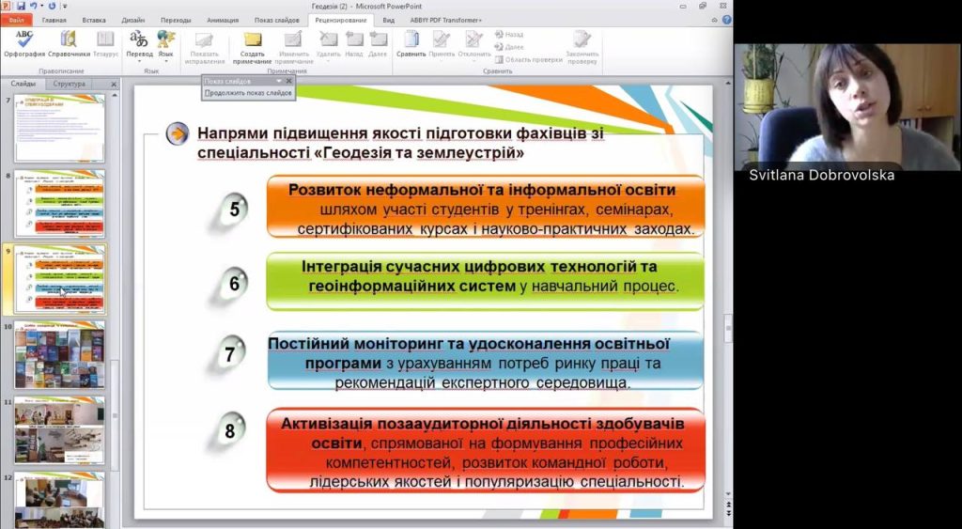
Task: Open PowerPoint Help question mark icon
Action: (727, 19)
